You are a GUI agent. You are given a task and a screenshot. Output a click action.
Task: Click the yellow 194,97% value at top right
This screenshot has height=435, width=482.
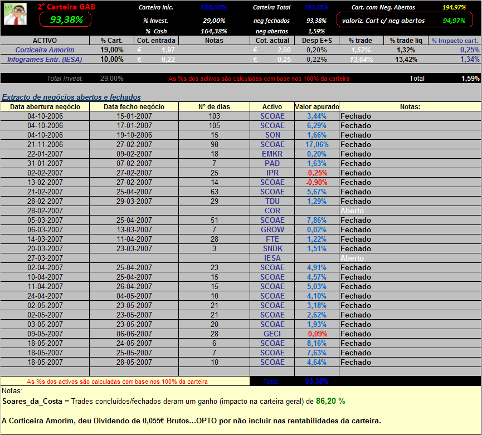click(x=454, y=7)
